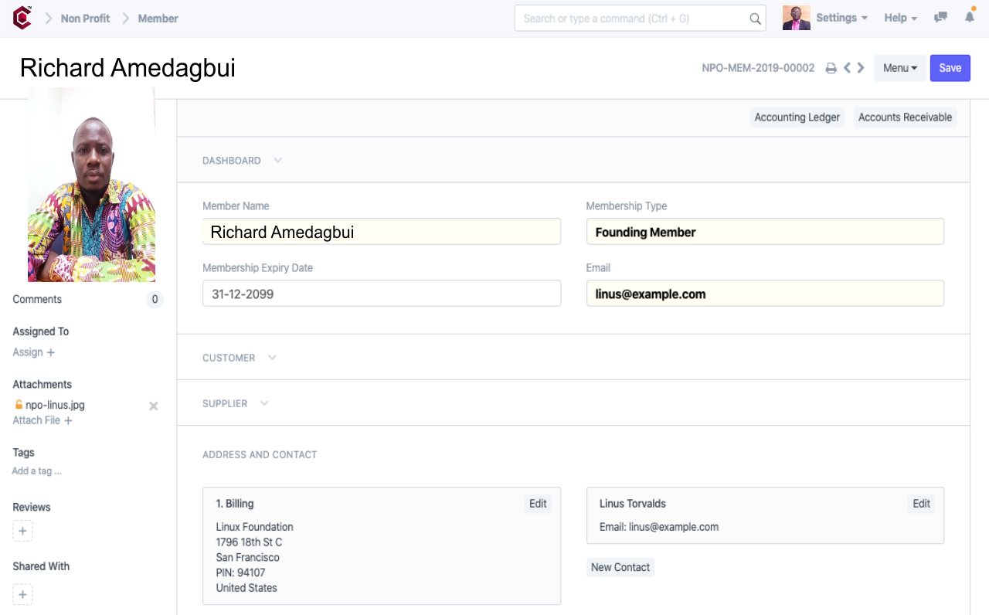Image resolution: width=989 pixels, height=615 pixels.
Task: Open the Menu dropdown button
Action: [899, 68]
